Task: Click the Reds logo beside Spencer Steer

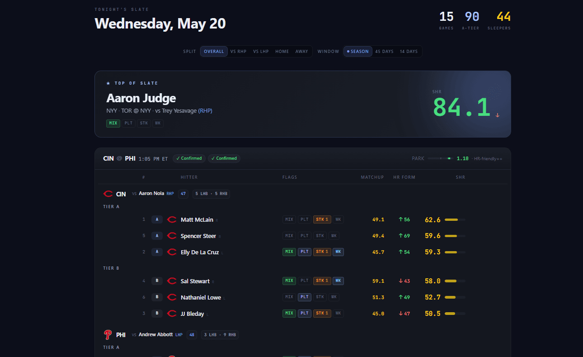Action: click(172, 236)
